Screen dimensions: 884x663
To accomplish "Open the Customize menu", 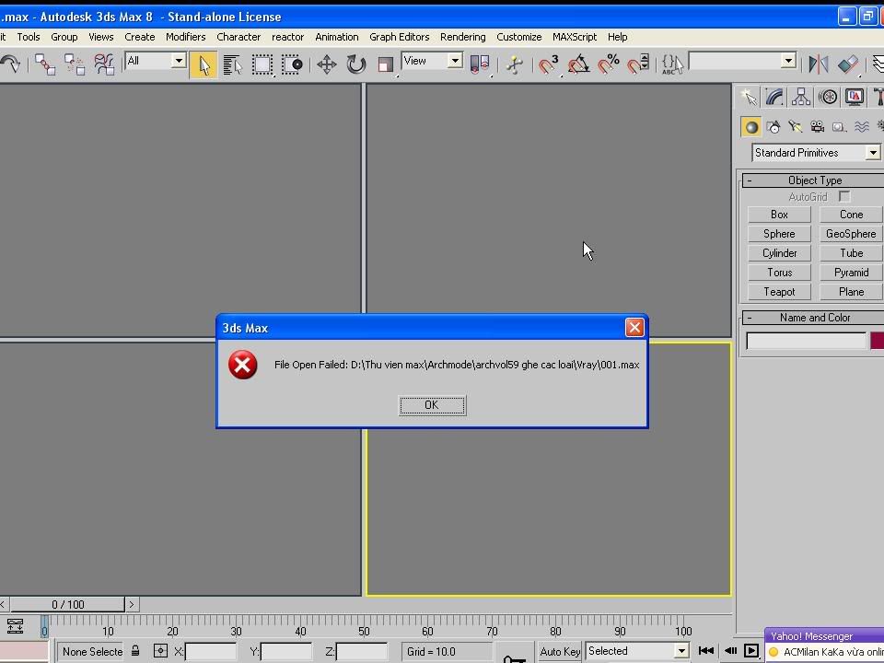I will click(518, 37).
